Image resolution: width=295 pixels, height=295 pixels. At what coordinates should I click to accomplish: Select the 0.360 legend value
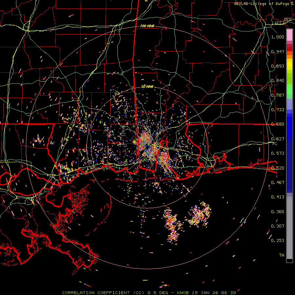[278, 212]
